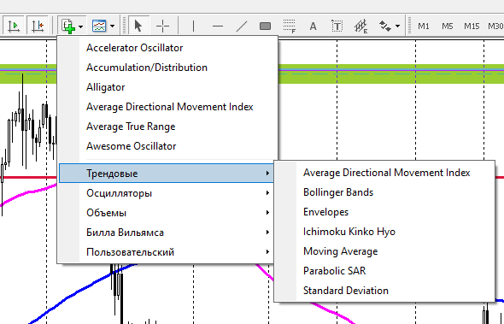Image resolution: width=504 pixels, height=324 pixels.
Task: Select Standard Deviation from submenu
Action: pyautogui.click(x=384, y=290)
